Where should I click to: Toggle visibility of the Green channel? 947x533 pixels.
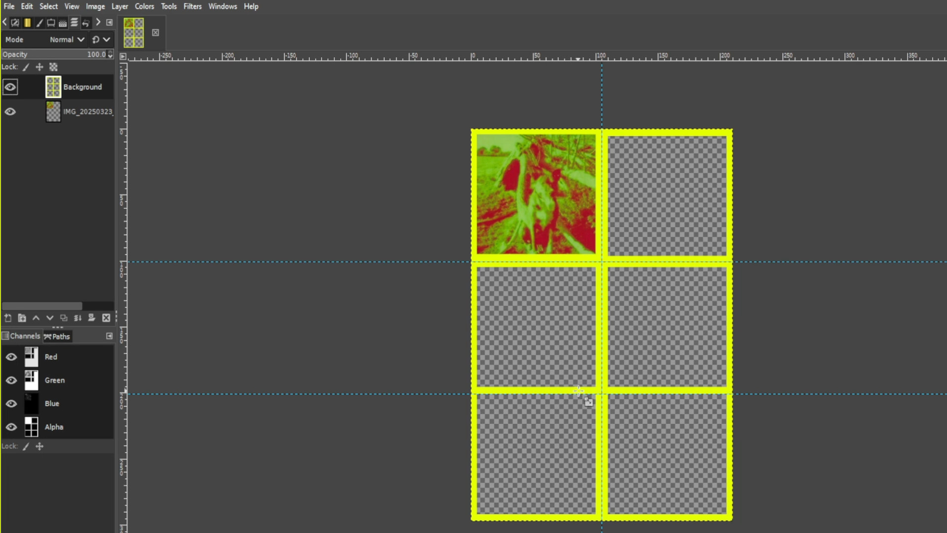[x=11, y=381]
